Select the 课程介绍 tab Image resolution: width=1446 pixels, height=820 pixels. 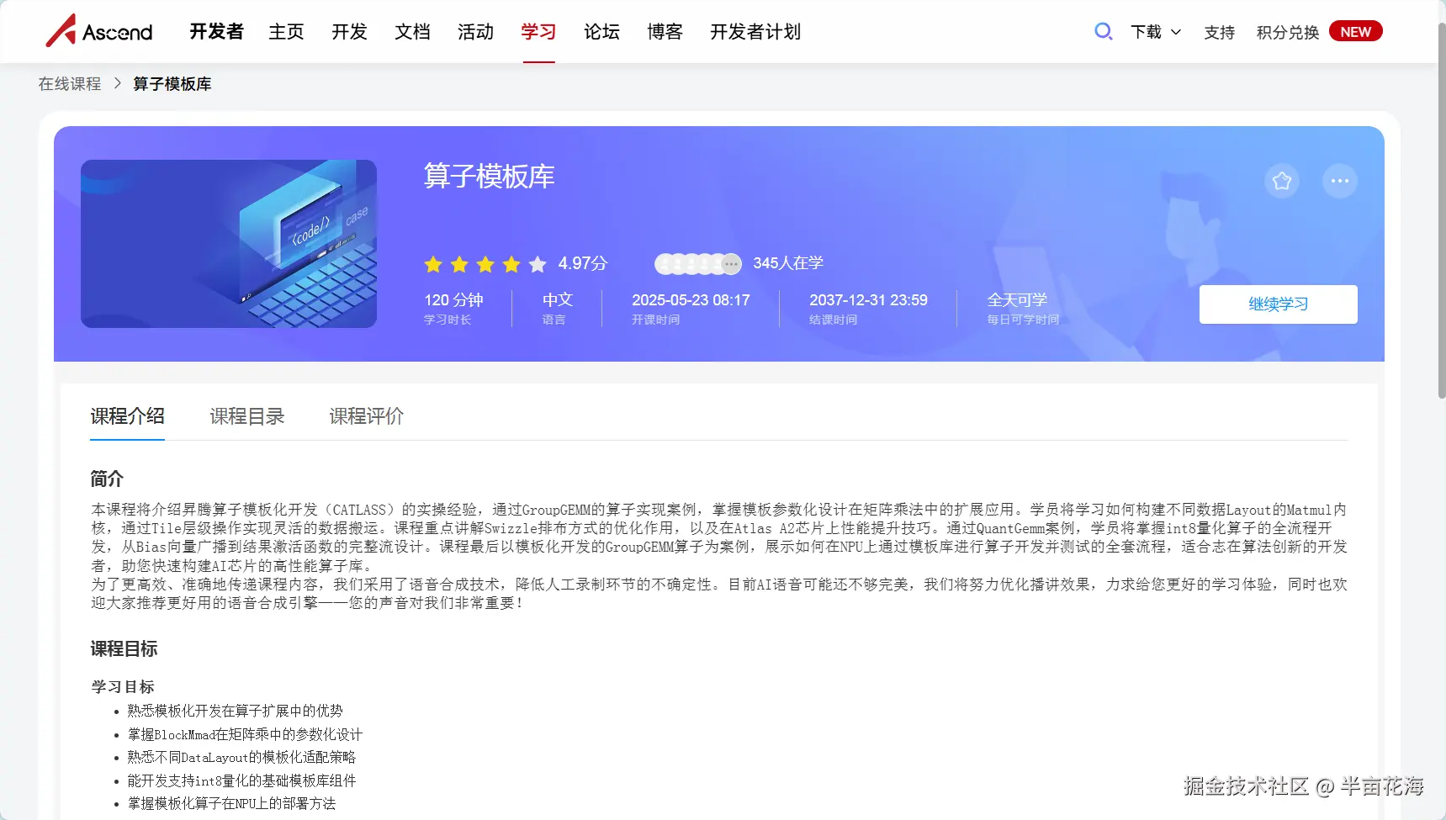pos(128,416)
